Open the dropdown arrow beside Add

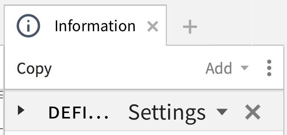click(x=244, y=68)
